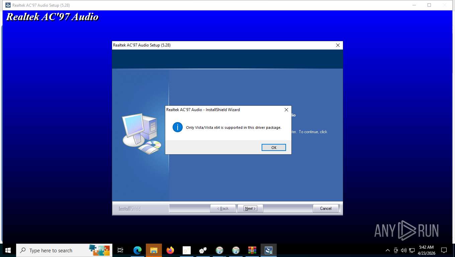Open Task View from the taskbar
This screenshot has width=455, height=257.
click(120, 250)
